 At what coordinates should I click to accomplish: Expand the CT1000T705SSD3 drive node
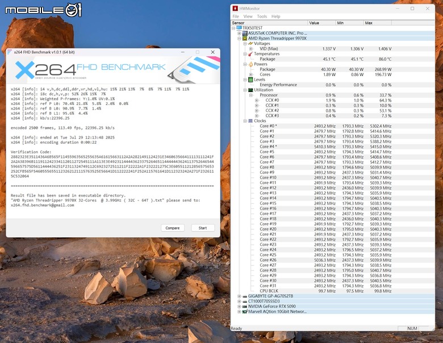click(x=239, y=301)
